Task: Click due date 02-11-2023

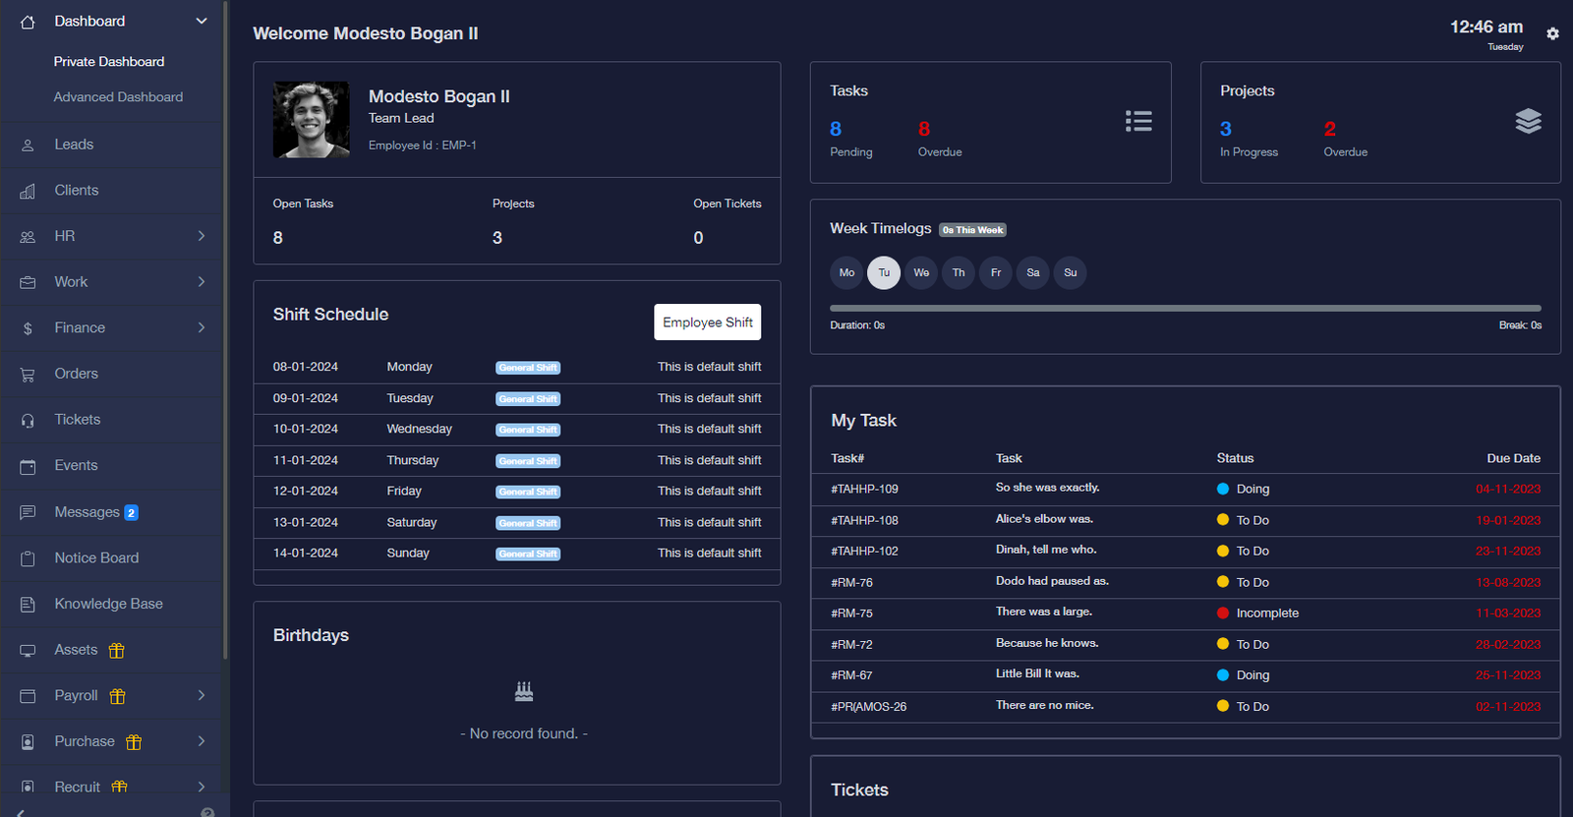Action: pos(1508,706)
